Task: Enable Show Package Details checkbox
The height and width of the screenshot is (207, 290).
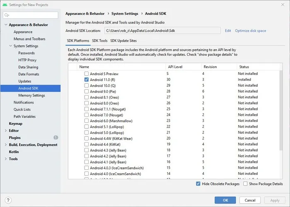Action: coord(245,184)
